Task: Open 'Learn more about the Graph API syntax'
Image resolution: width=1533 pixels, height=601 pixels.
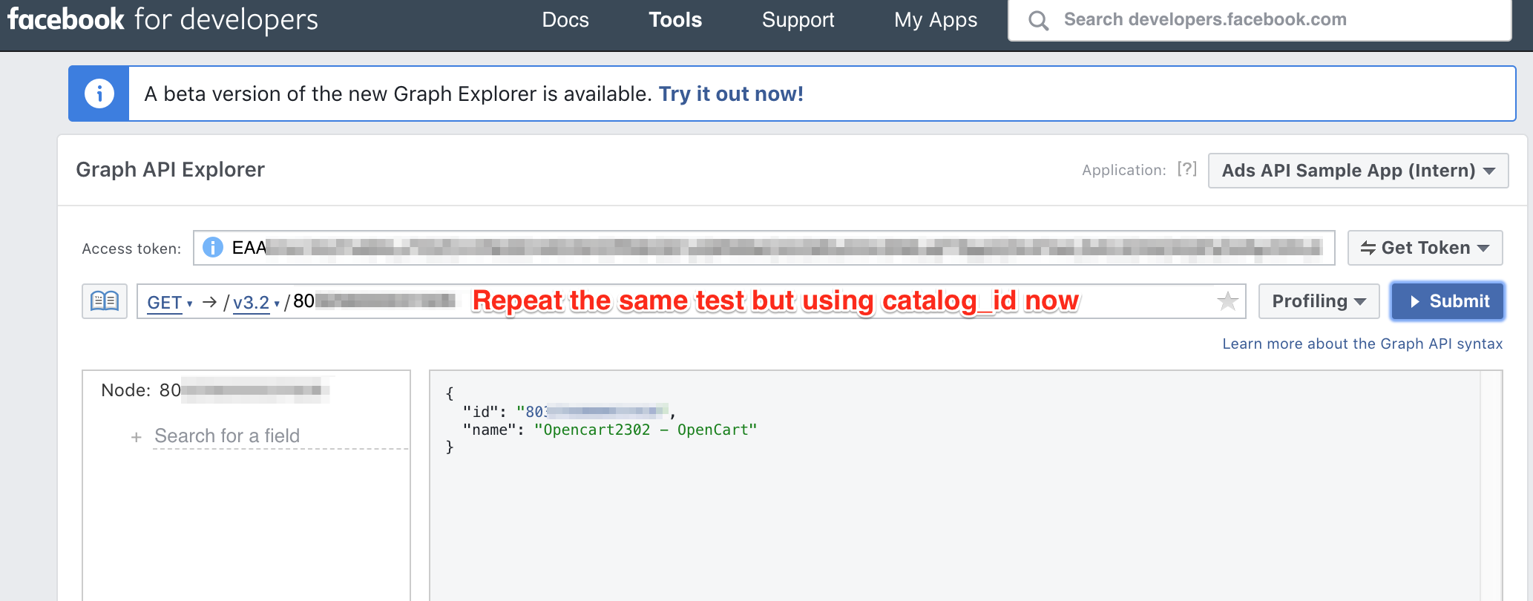Action: (1362, 344)
